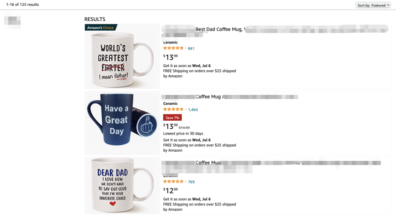Image resolution: width=396 pixels, height=219 pixels.
Task: Click star rating of first mug
Action: (x=173, y=48)
